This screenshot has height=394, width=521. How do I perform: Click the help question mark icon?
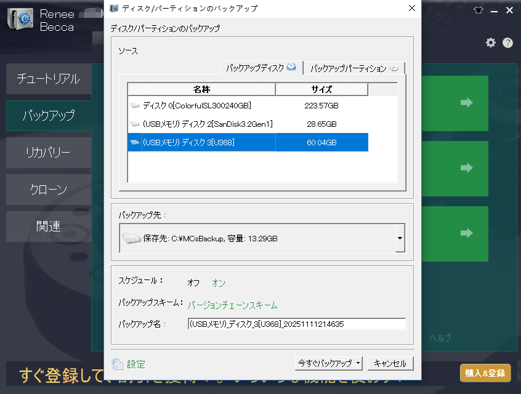[x=506, y=42]
